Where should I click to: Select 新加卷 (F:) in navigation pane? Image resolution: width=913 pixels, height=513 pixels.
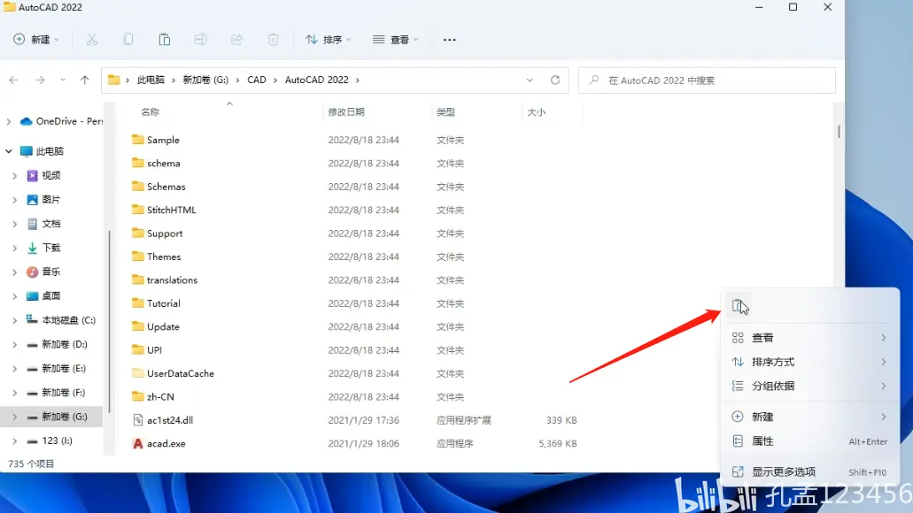[x=52, y=393]
